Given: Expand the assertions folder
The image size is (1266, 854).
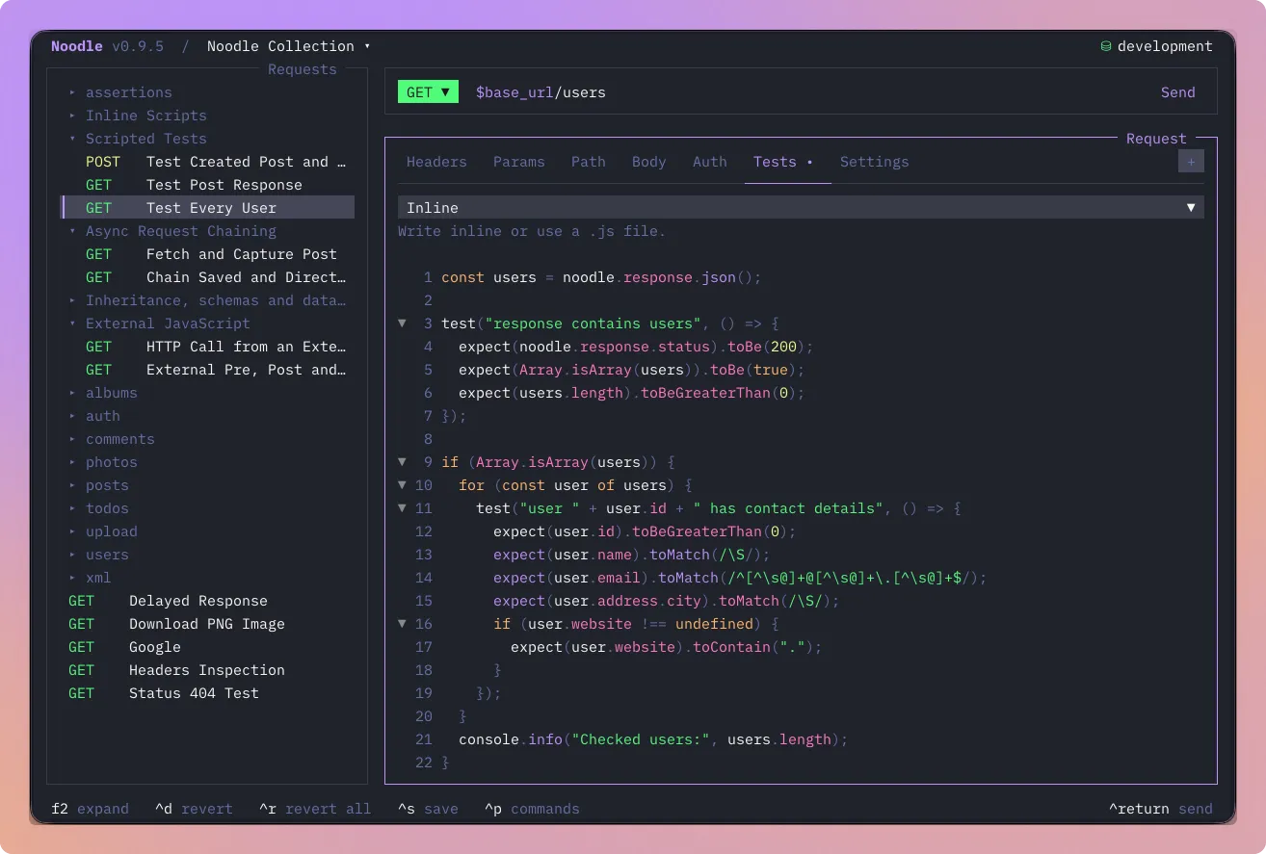Looking at the screenshot, I should tap(120, 92).
